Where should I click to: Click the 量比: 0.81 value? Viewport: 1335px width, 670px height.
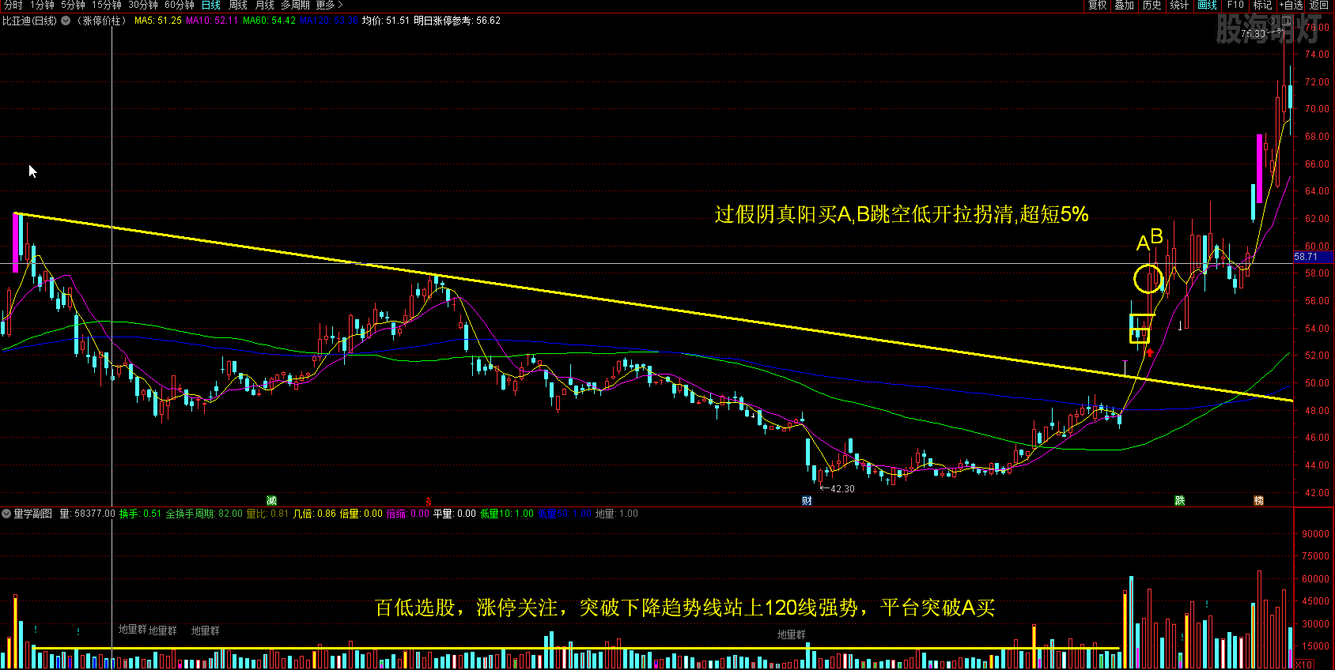267,514
